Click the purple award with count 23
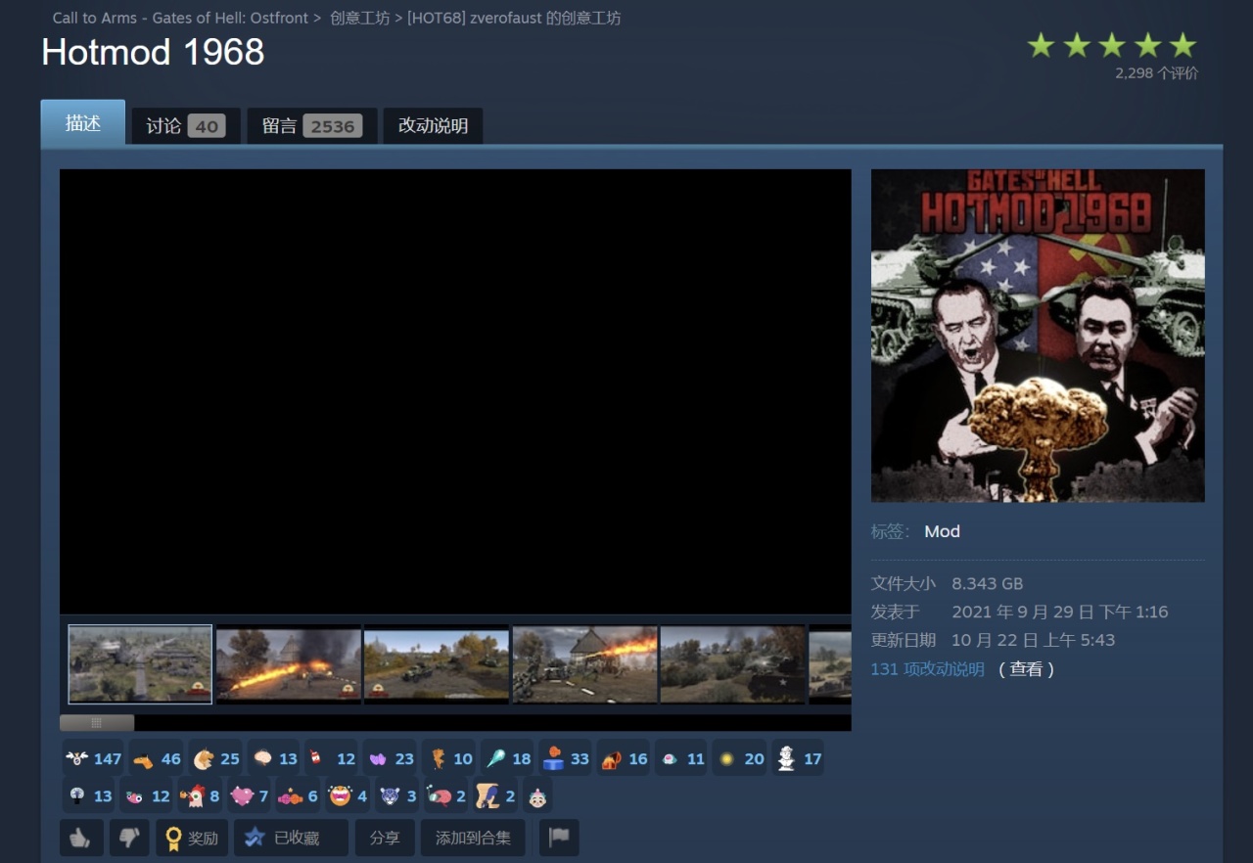The image size is (1253, 863). tap(391, 758)
